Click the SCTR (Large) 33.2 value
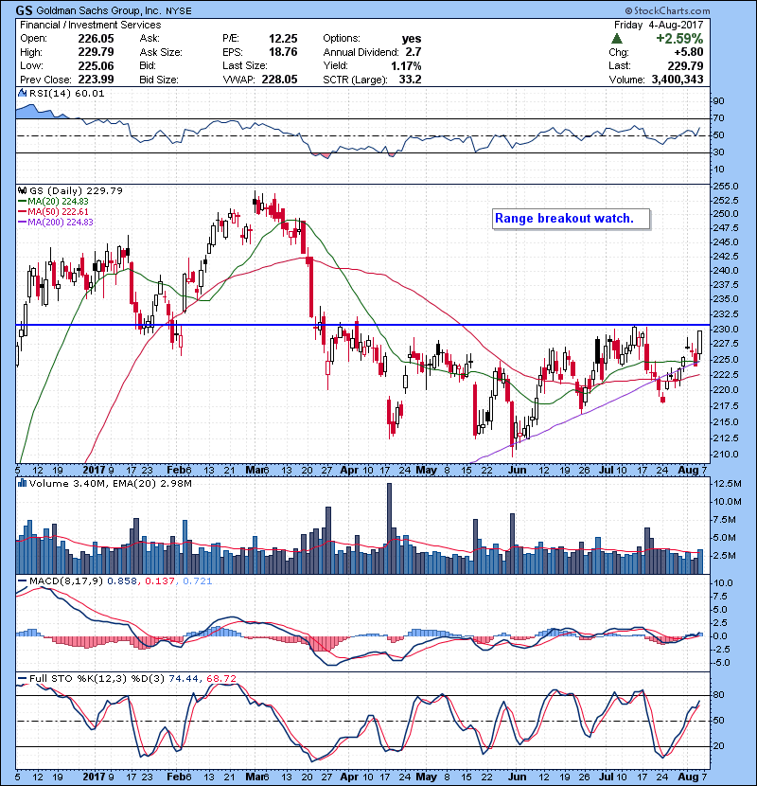This screenshot has height=786, width=757. (411, 80)
